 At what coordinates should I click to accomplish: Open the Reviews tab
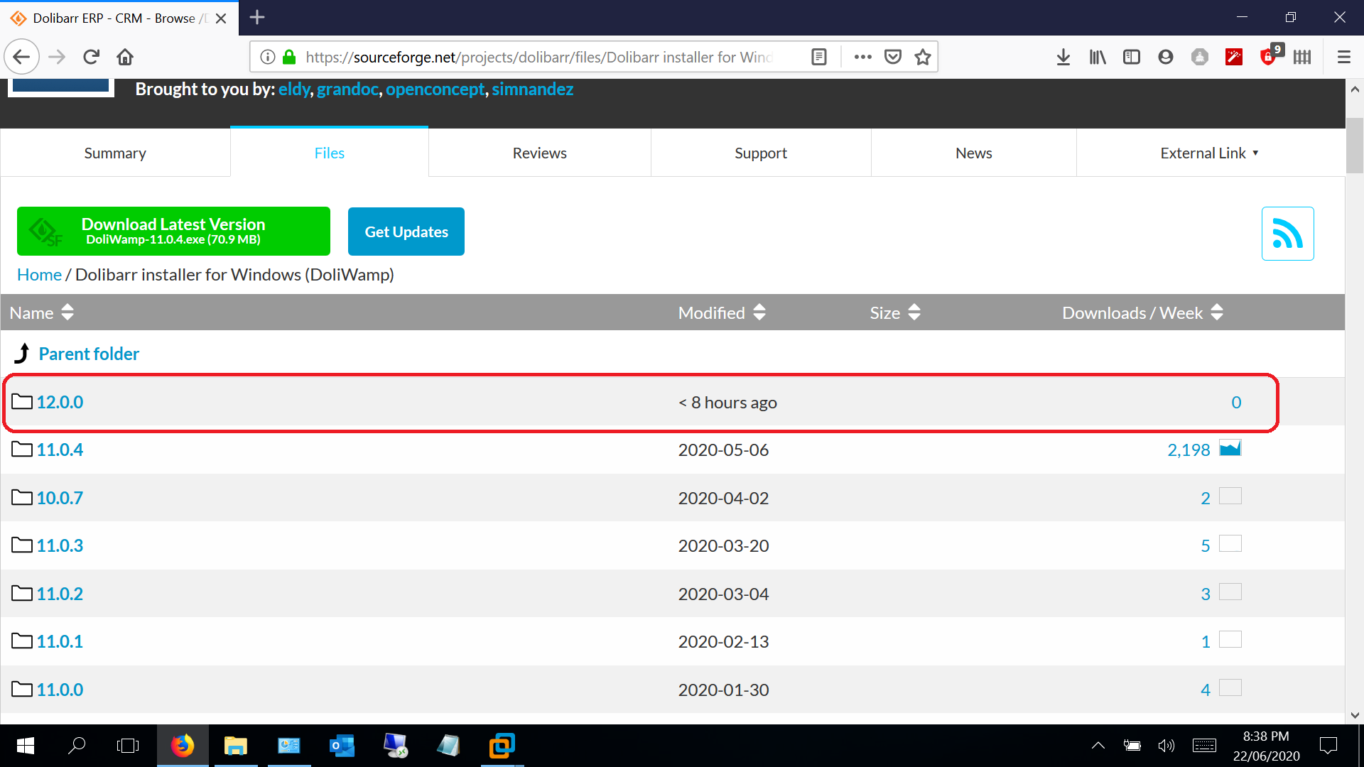point(540,153)
